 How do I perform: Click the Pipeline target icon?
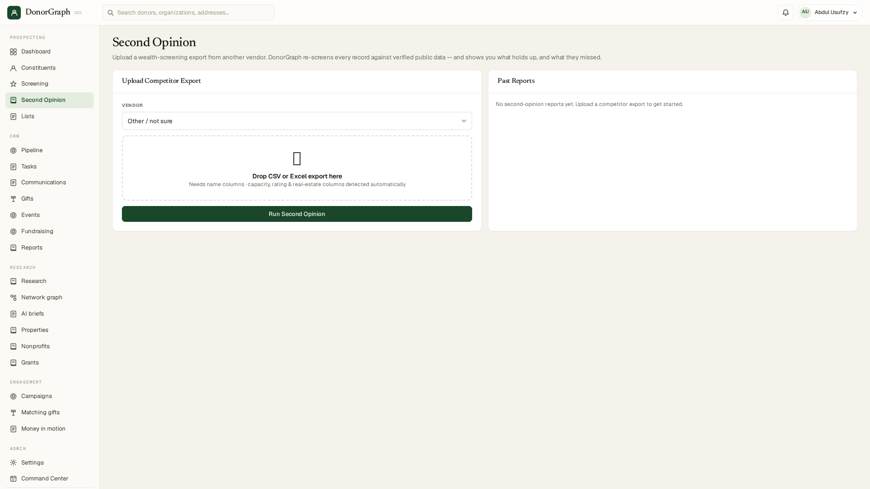(x=14, y=151)
